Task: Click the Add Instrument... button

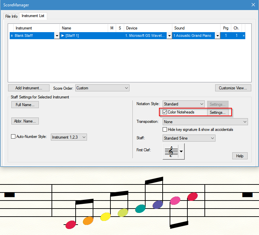Action: tap(29, 88)
